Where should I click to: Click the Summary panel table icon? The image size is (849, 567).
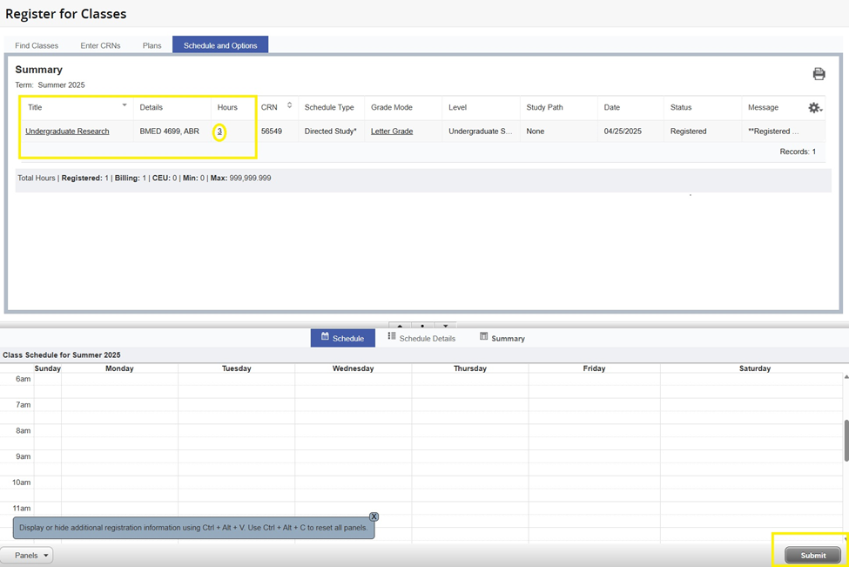(484, 337)
